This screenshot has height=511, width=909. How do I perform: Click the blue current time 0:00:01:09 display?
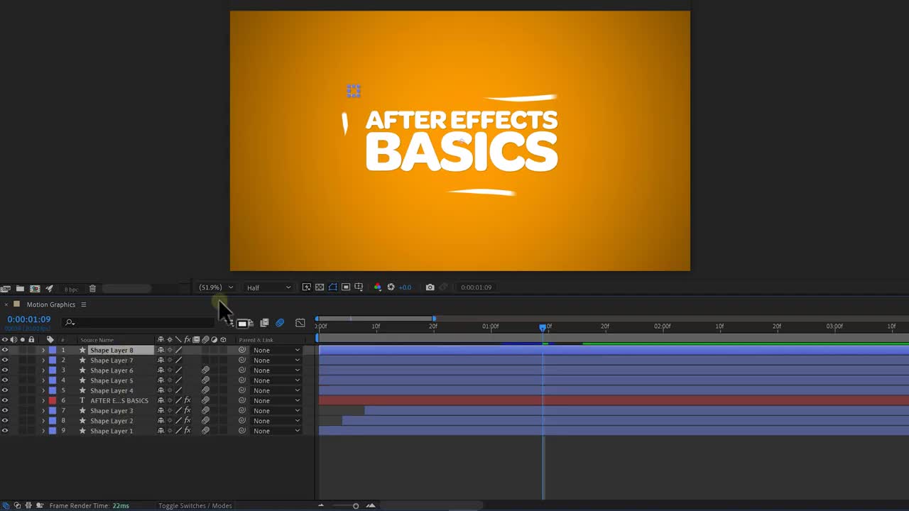29,319
